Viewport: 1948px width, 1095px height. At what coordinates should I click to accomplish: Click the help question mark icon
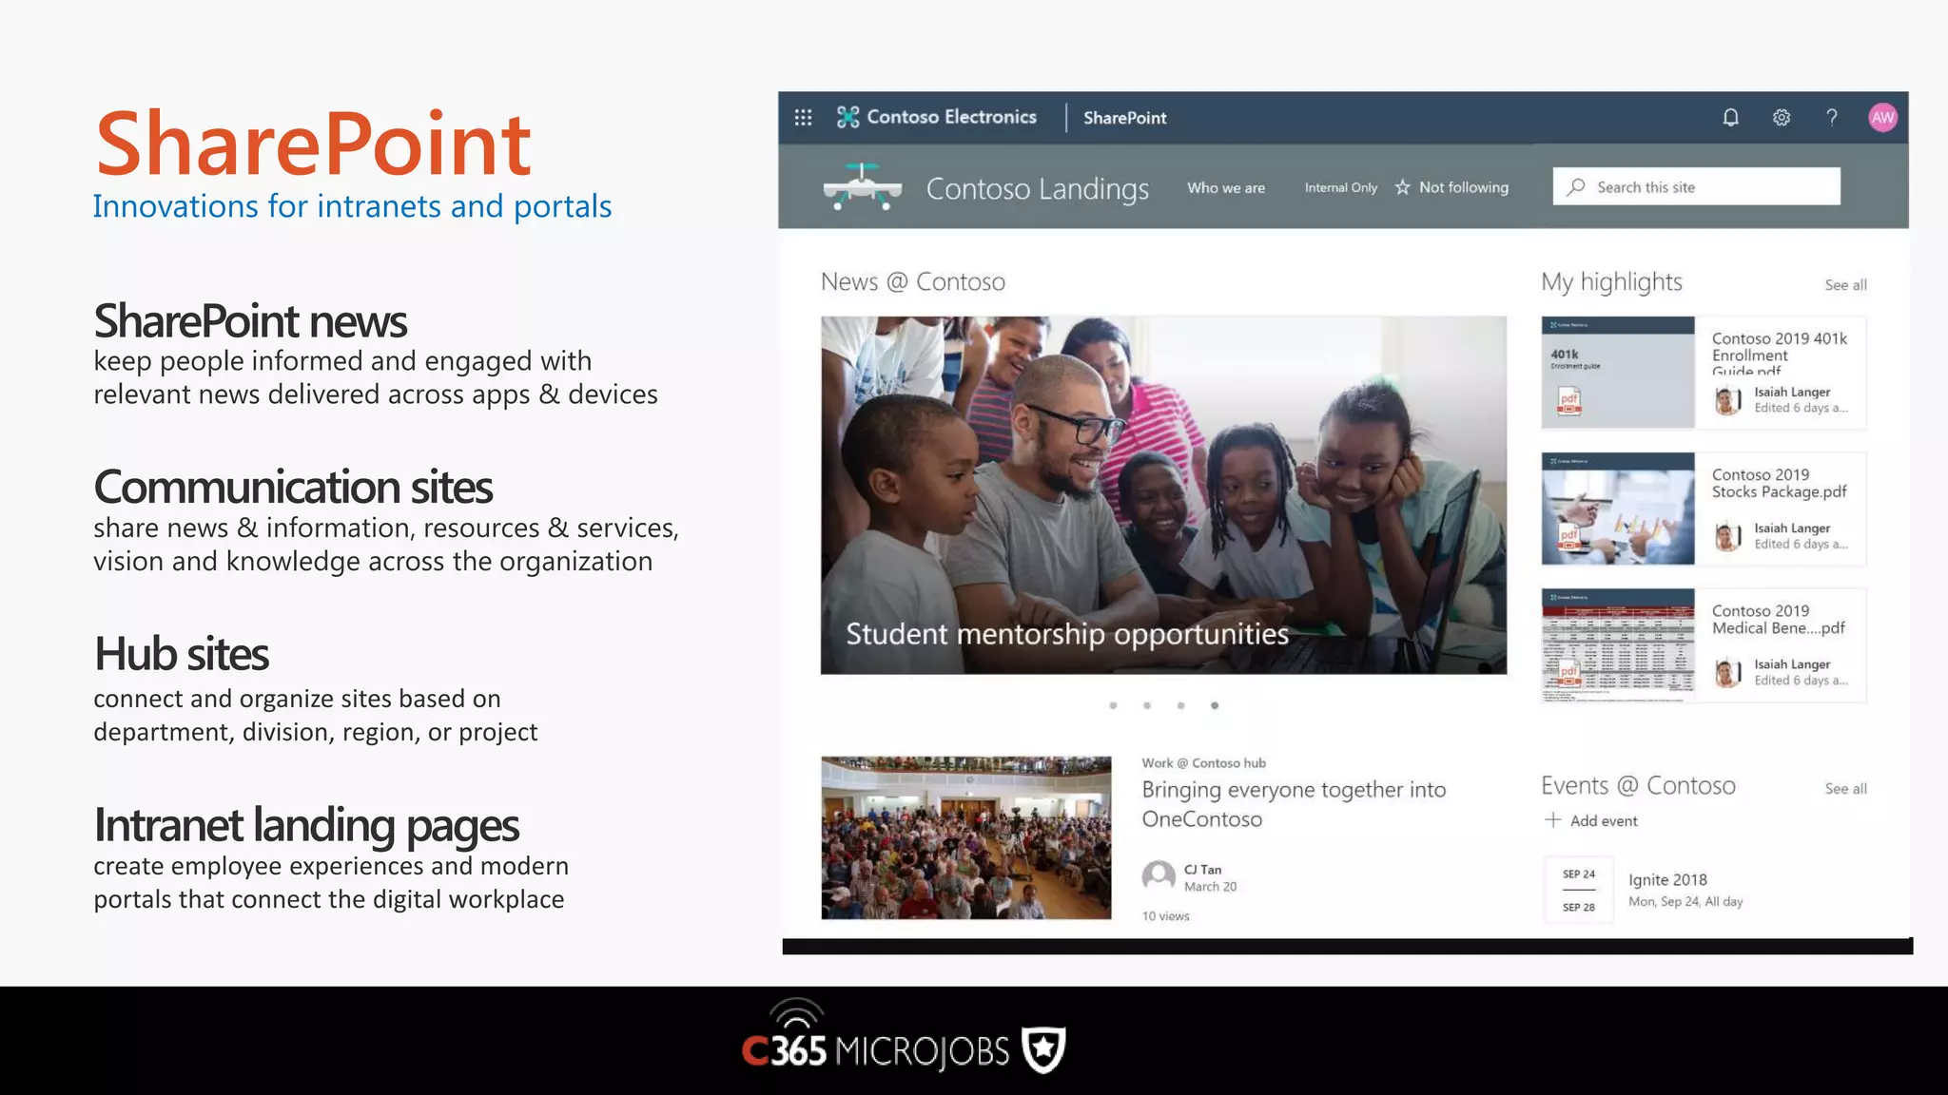tap(1831, 117)
